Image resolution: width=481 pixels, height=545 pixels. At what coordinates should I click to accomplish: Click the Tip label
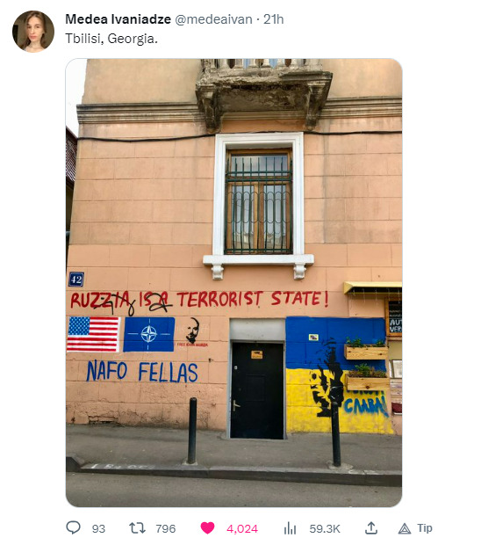(x=425, y=528)
